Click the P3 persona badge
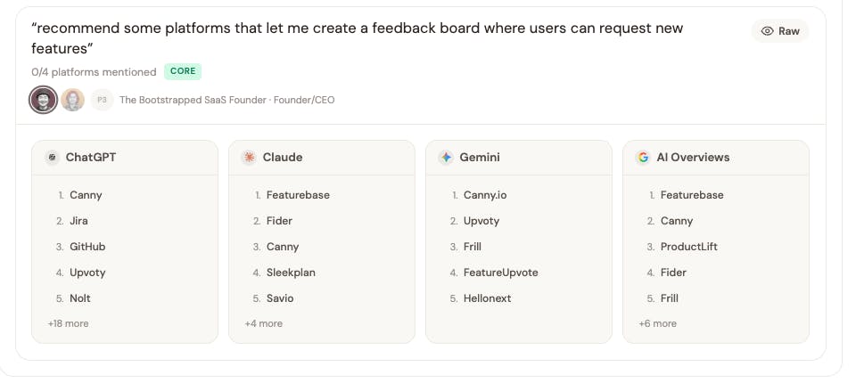 (102, 100)
